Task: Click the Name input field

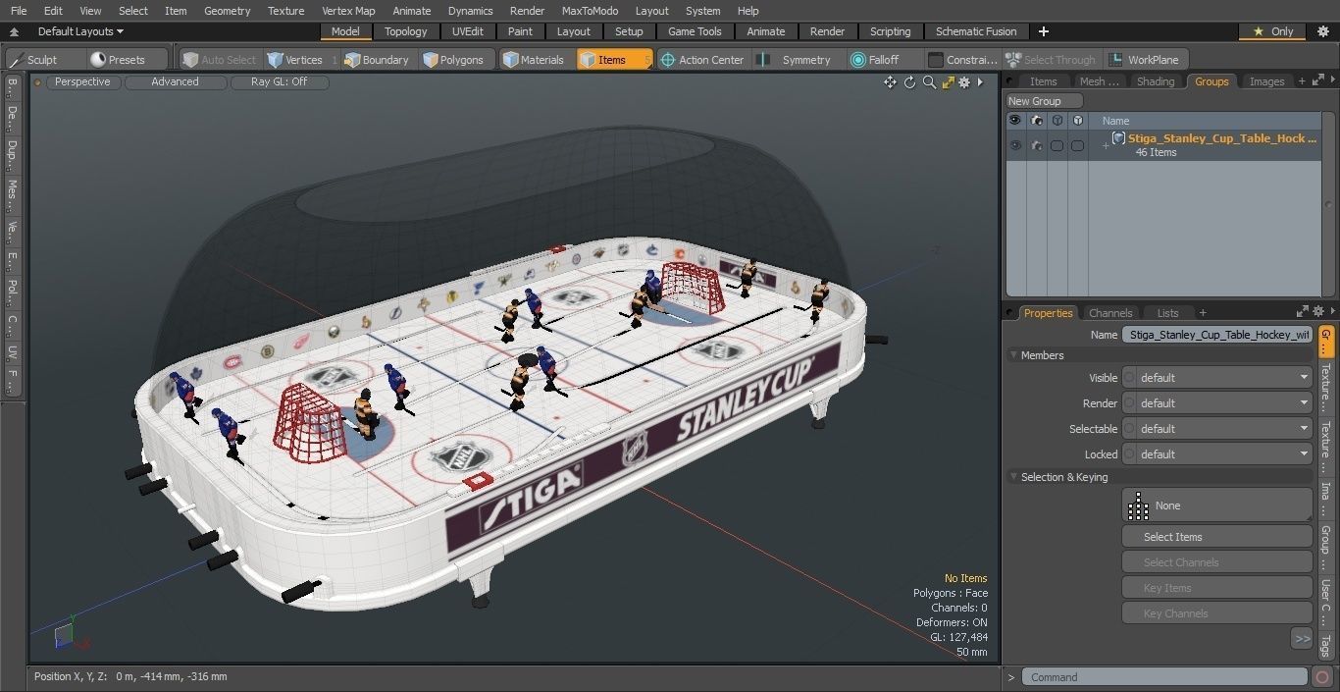Action: (x=1216, y=335)
